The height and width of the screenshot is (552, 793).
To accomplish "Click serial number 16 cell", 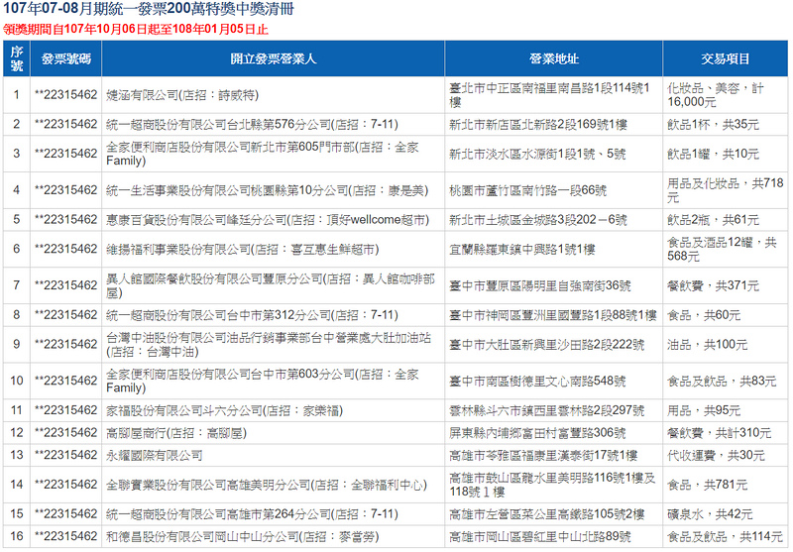I will [17, 536].
